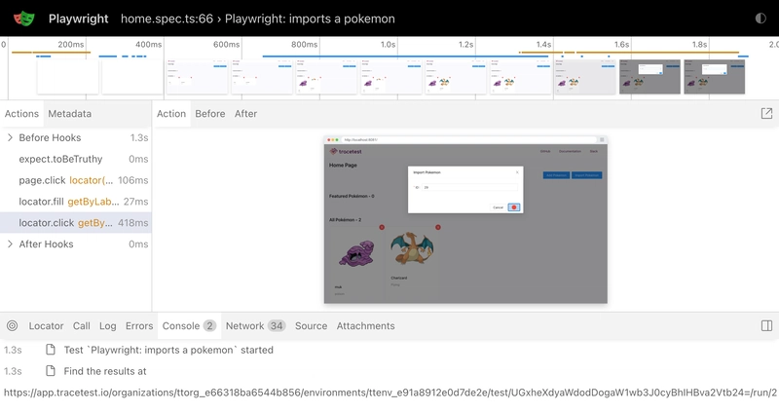
Task: Switch to the Before snapshot tab
Action: [x=209, y=114]
